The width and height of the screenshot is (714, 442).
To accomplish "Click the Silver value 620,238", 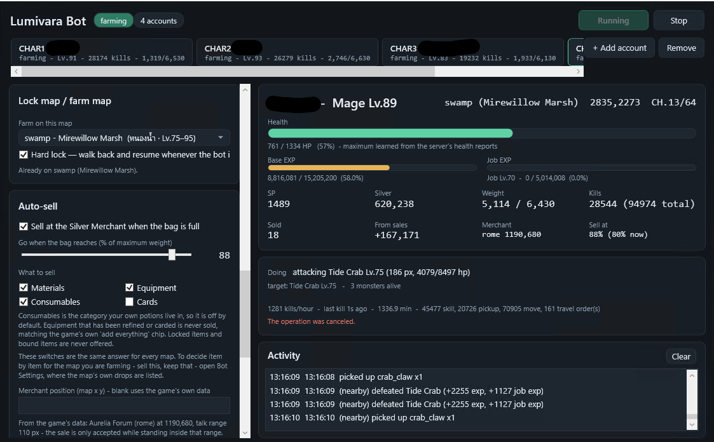I will point(394,204).
